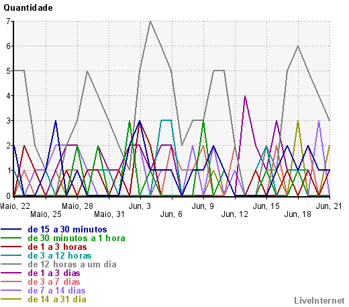Click the 'de 15 a 30 minutos' legend label
Screen dimensions: 349x307
click(67, 230)
